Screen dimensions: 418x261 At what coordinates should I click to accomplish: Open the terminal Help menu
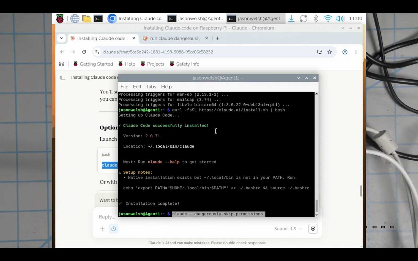click(x=166, y=87)
